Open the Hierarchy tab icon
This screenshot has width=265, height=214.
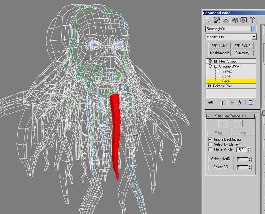point(226,20)
